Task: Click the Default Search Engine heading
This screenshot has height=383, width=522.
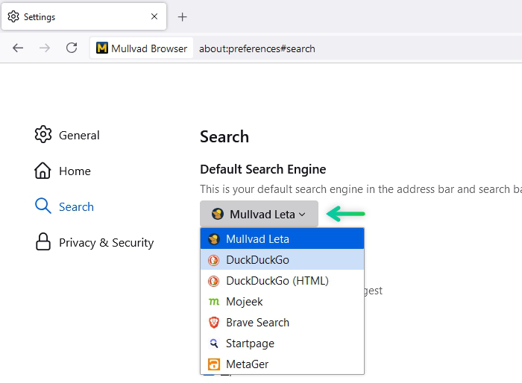Action: [263, 169]
